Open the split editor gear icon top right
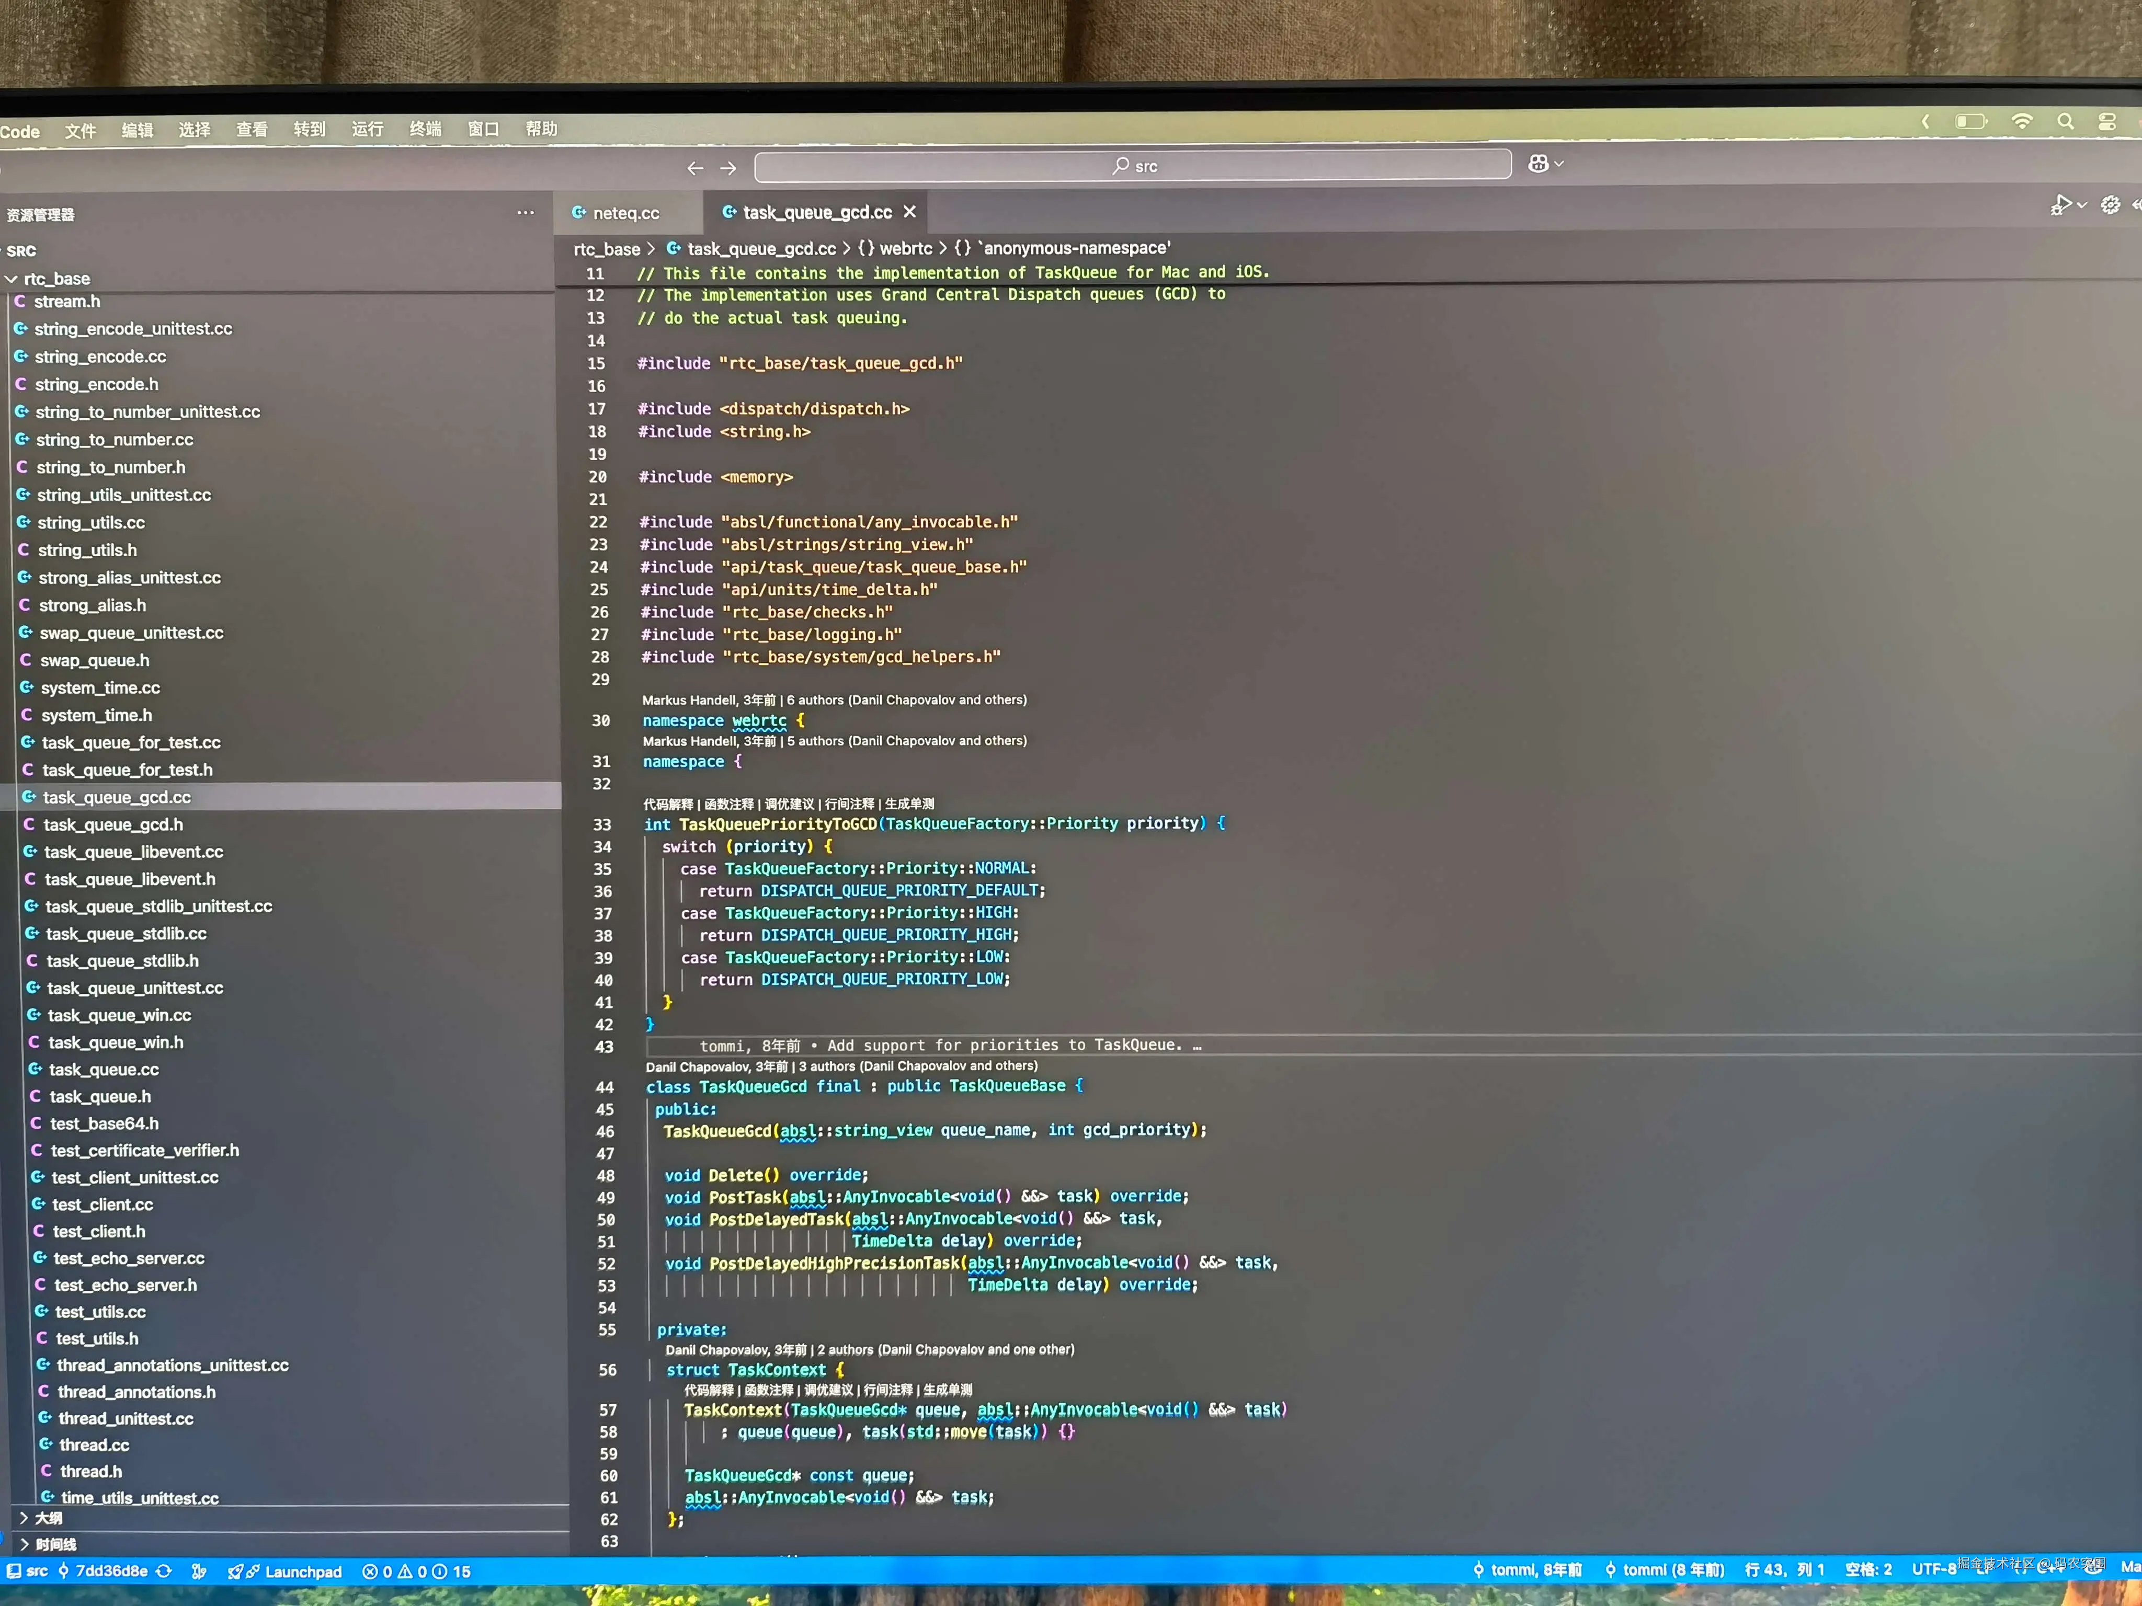Viewport: 2142px width, 1606px height. coord(2111,204)
